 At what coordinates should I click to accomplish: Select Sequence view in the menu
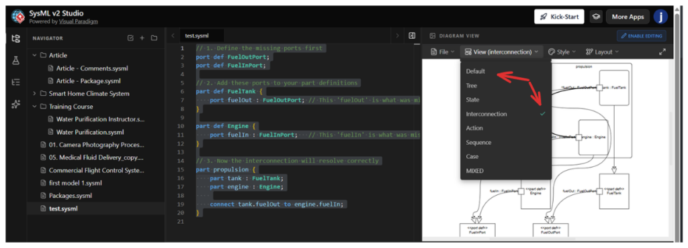click(x=505, y=142)
